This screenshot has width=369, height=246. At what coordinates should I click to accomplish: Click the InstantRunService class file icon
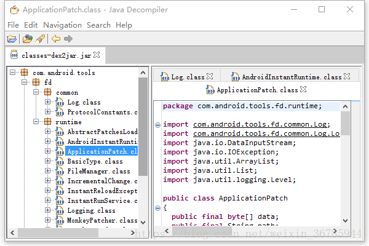(60, 200)
